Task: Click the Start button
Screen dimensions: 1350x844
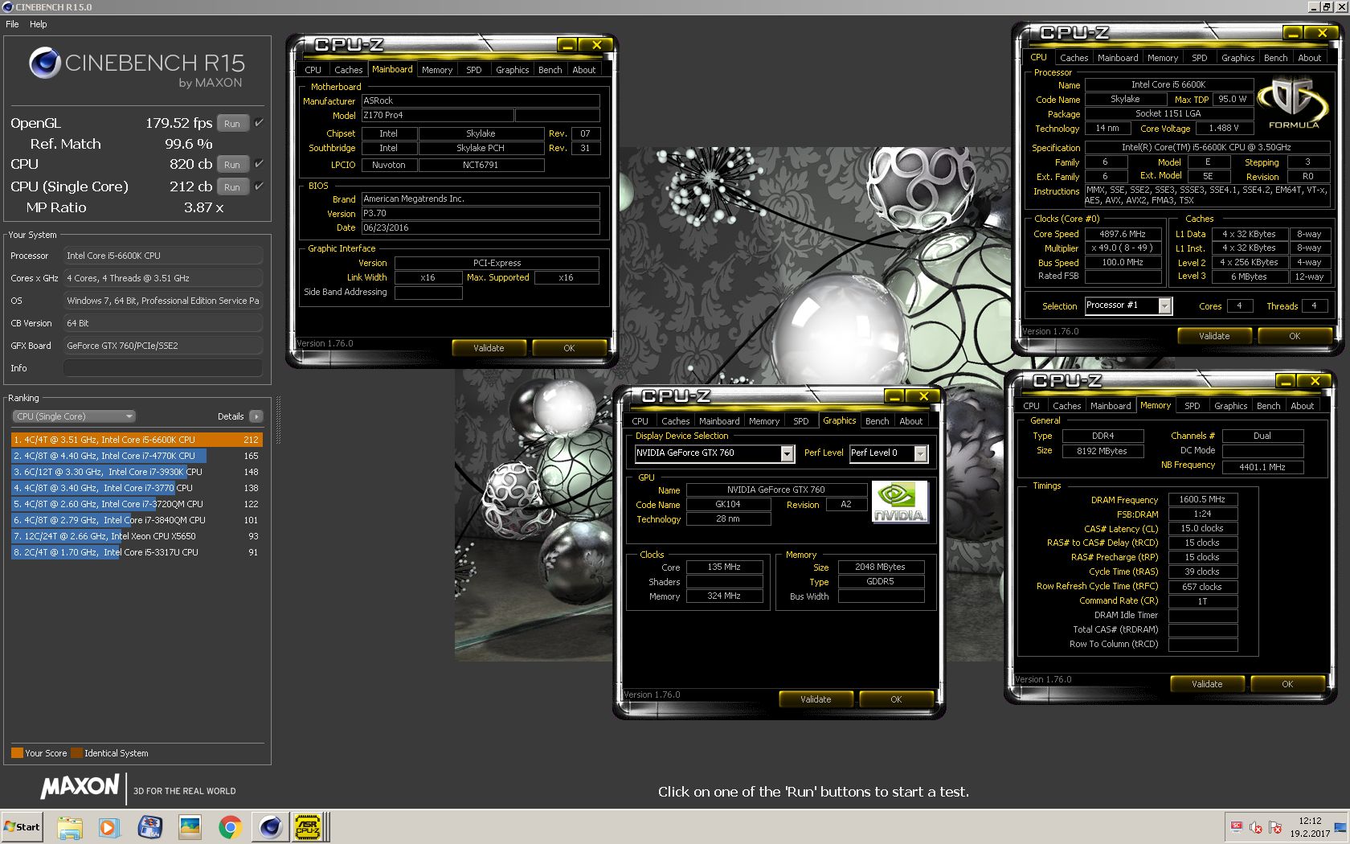Action: point(22,827)
